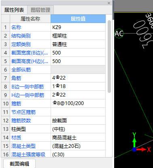The image size is (153, 168).
Task: Click the empty 节点区箍筋 value cell
Action: pyautogui.click(x=78, y=112)
